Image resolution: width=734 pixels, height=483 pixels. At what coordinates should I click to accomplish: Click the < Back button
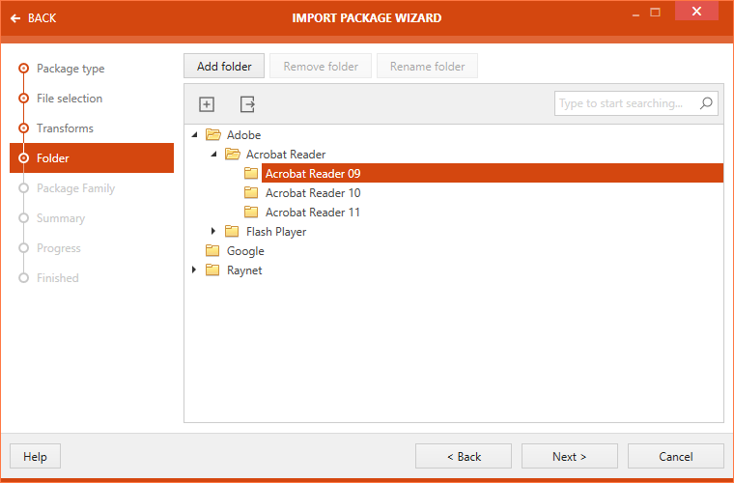click(464, 456)
